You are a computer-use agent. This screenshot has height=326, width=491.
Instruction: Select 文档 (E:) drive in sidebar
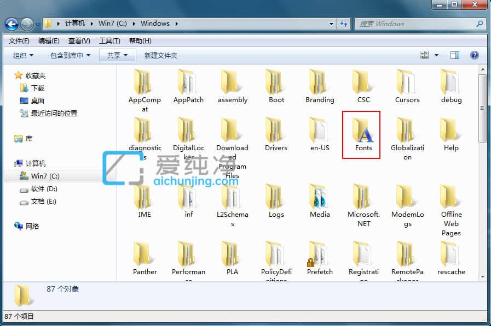click(38, 201)
